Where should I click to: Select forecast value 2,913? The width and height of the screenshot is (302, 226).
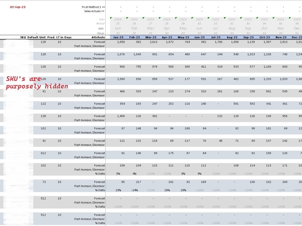pyautogui.click(x=284, y=42)
